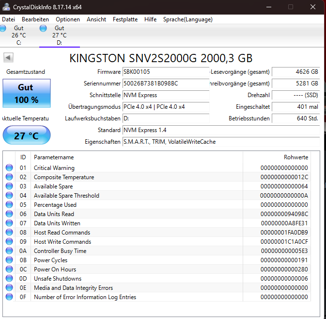Image resolution: width=326 pixels, height=319 pixels.
Task: Click the status orb for Power On Hours
Action: (x=9, y=269)
